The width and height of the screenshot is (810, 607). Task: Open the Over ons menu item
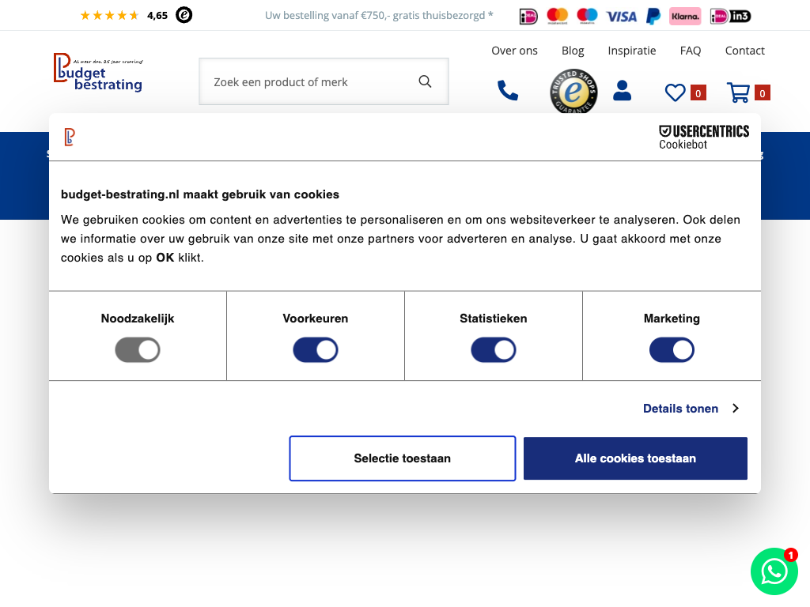coord(514,51)
